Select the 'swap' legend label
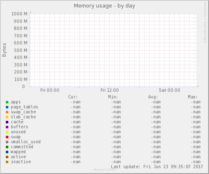The image size is (209, 174). tap(16, 137)
